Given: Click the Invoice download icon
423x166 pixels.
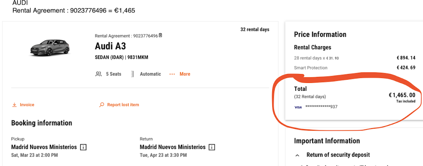Looking at the screenshot, I should click(x=14, y=105).
